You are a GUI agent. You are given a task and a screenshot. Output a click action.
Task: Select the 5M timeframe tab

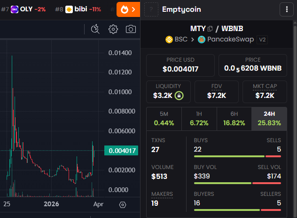[x=164, y=119]
